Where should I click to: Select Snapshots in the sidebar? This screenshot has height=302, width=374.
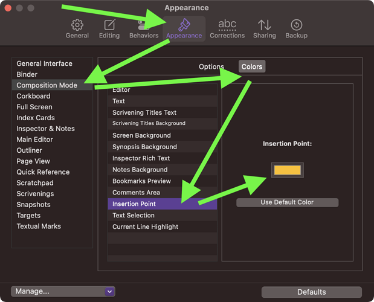tap(52, 205)
